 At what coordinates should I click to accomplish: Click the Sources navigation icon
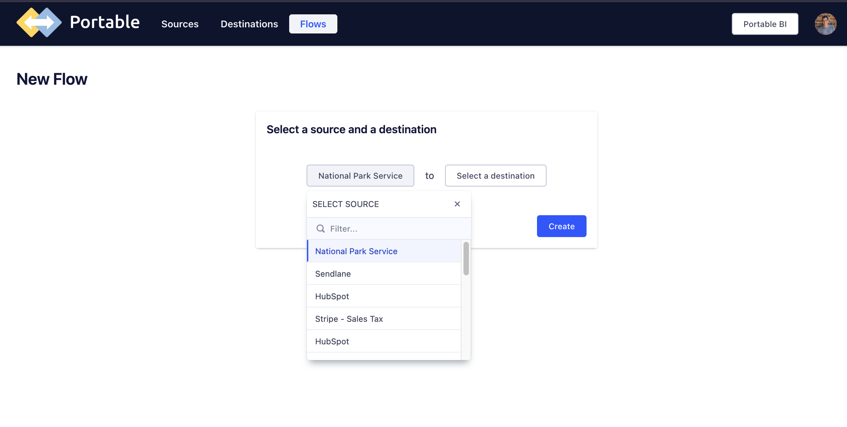coord(180,24)
